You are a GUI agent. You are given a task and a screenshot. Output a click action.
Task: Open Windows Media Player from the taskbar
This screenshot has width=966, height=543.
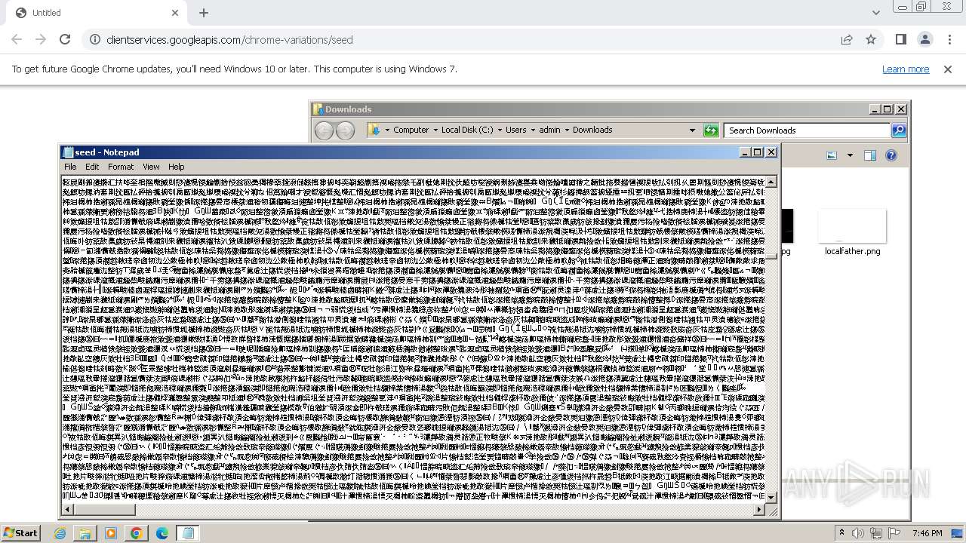click(x=111, y=533)
